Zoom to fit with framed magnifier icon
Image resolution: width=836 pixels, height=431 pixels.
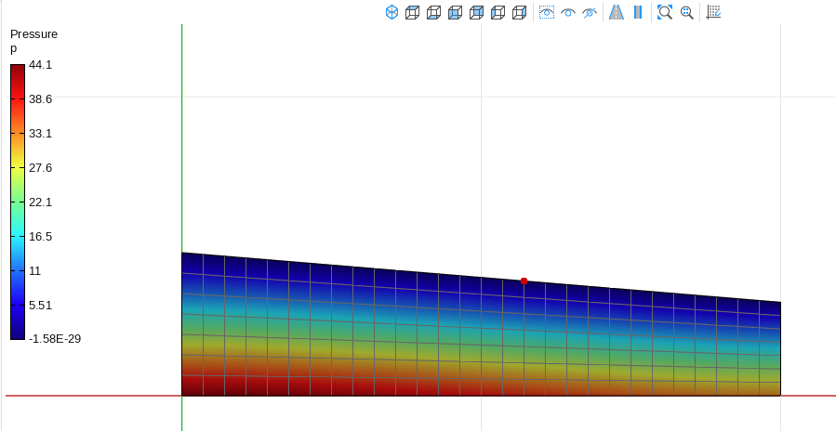[665, 12]
